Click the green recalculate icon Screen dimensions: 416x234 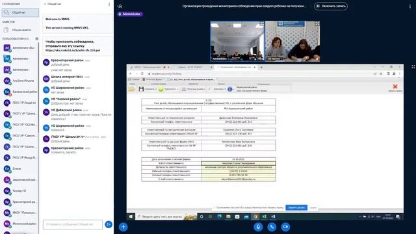(161, 90)
